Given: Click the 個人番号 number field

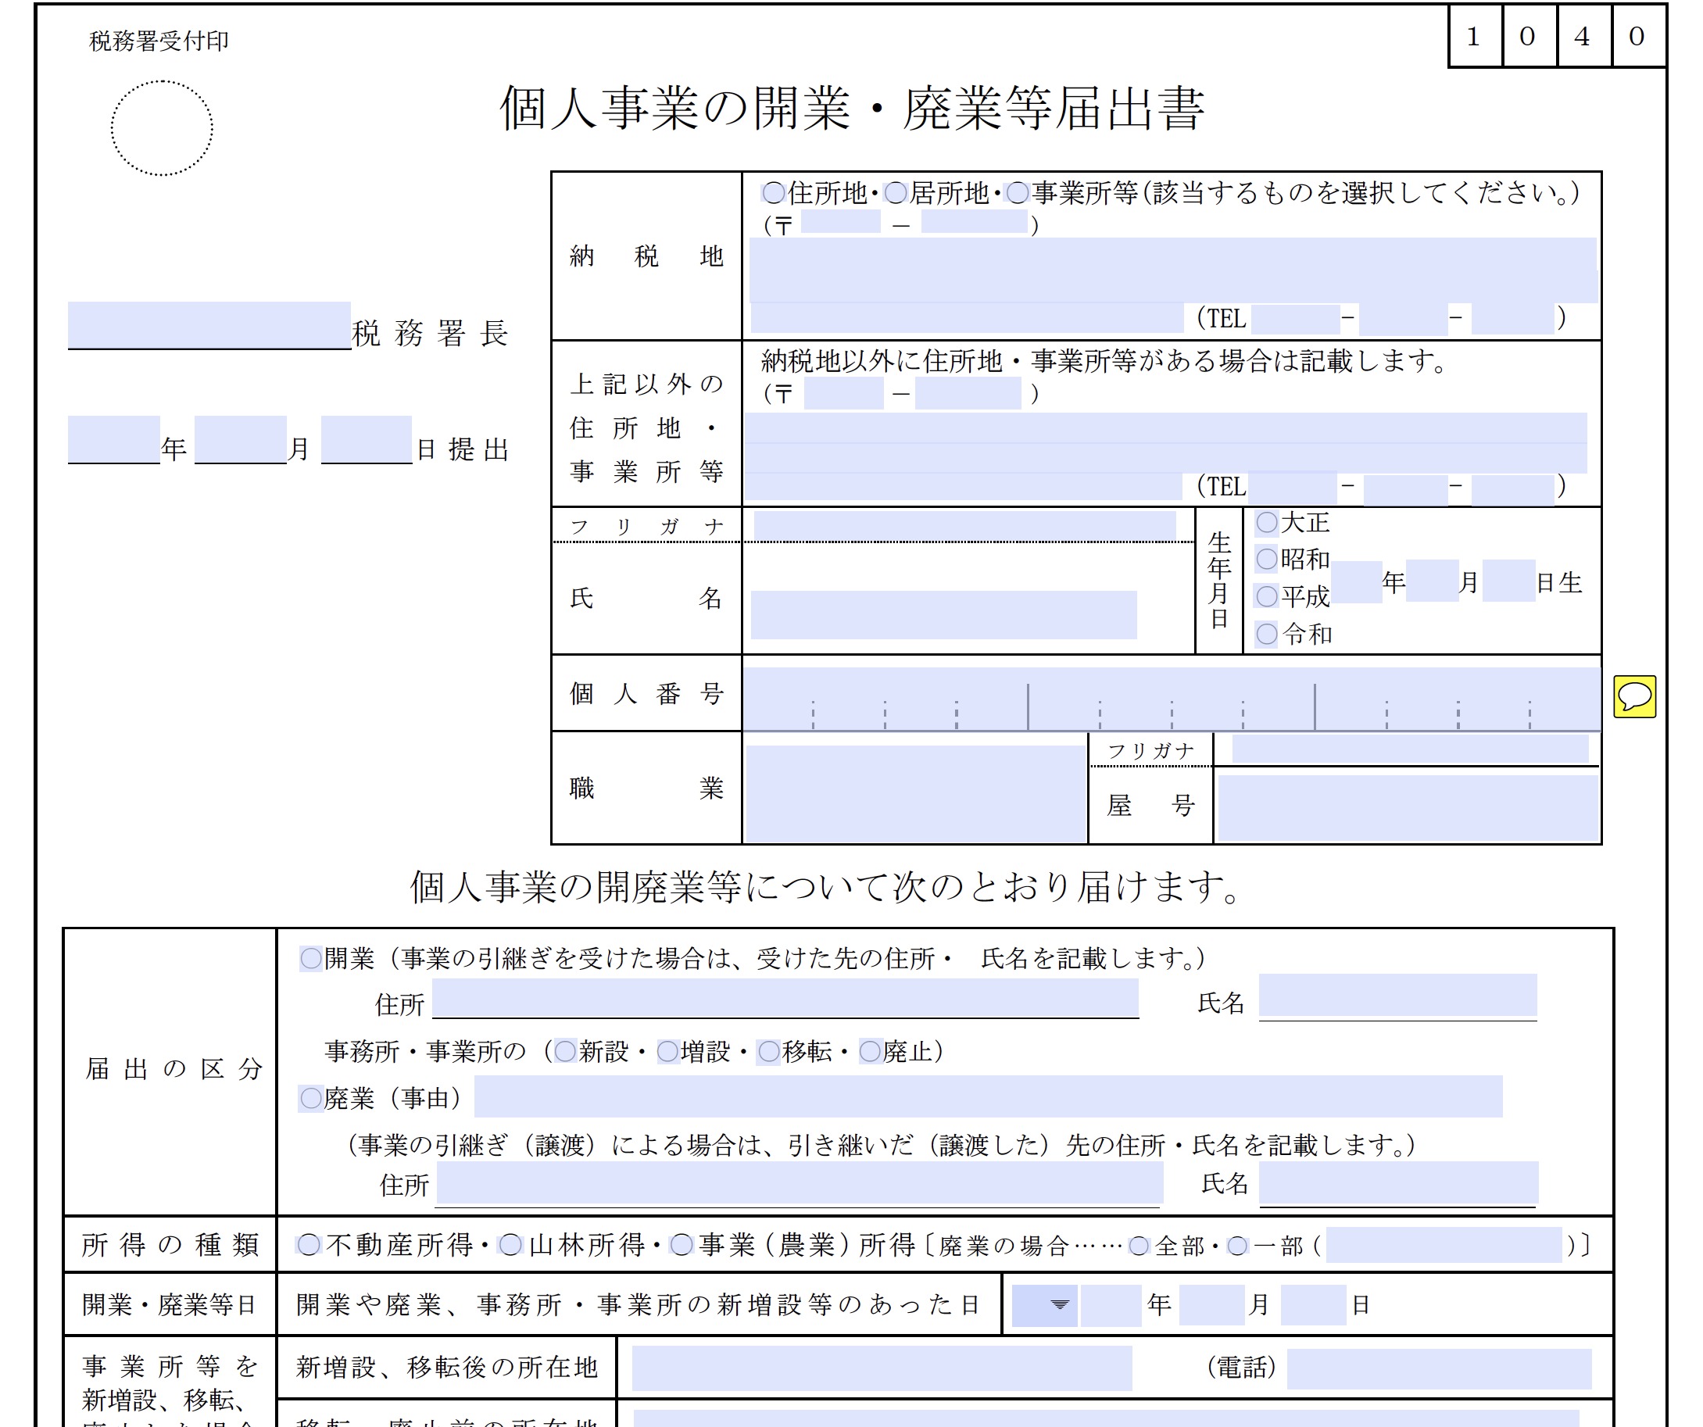Looking at the screenshot, I should click(1172, 698).
